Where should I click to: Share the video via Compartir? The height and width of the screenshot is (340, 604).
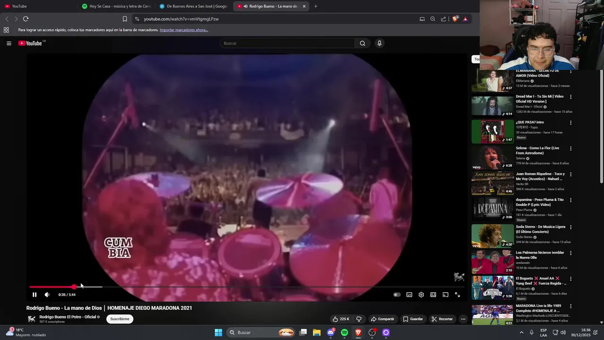coord(382,319)
